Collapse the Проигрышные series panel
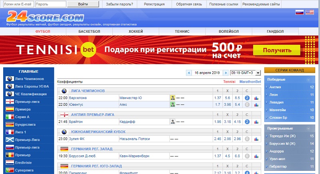This screenshot has height=174, width=320. click(x=308, y=129)
